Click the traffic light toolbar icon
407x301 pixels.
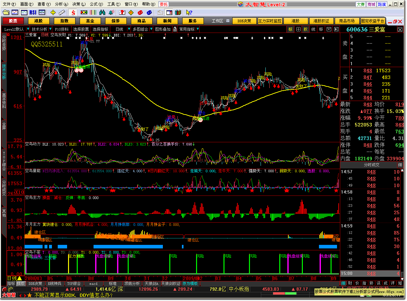point(84,13)
